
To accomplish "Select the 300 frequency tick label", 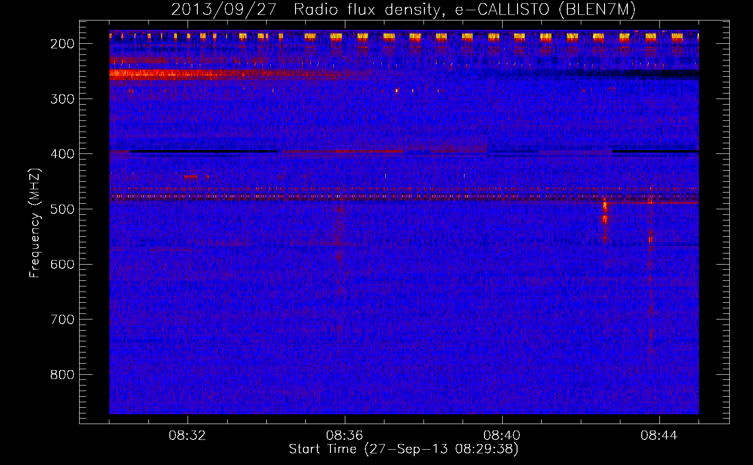I will 62,99.
